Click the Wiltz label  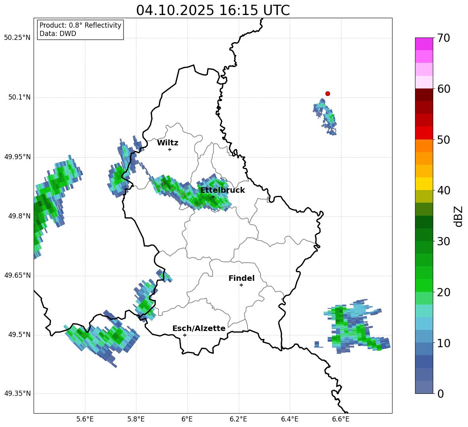[x=168, y=143]
